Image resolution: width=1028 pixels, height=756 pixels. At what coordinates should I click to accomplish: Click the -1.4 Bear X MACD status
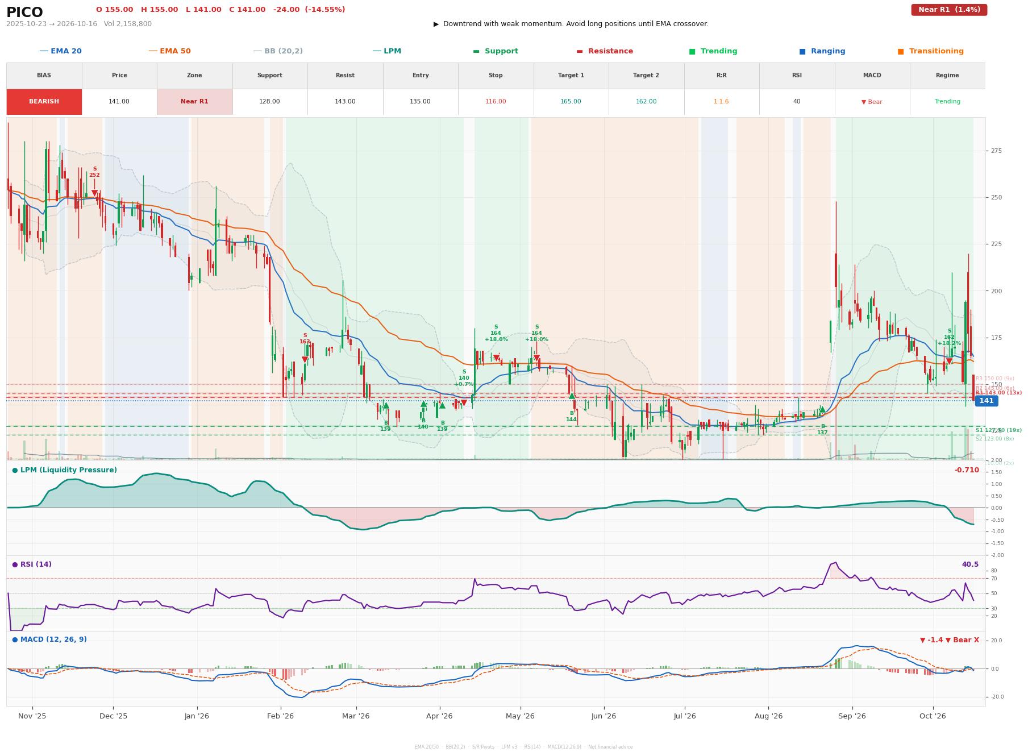(950, 640)
